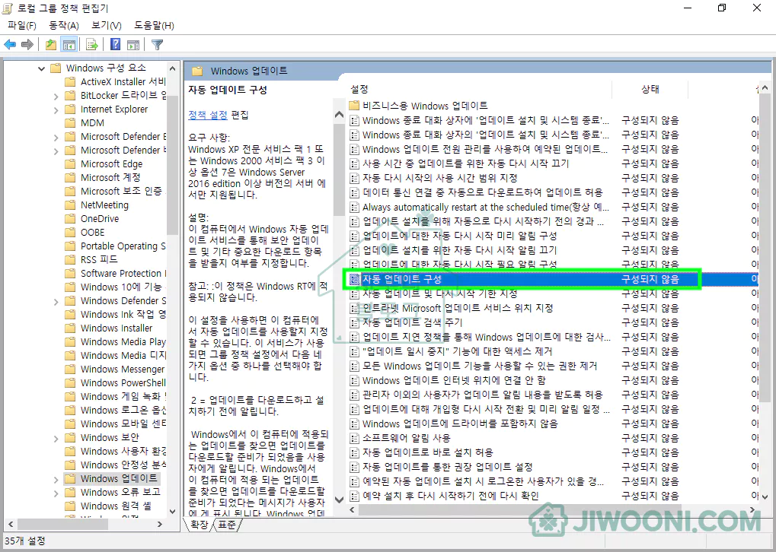The width and height of the screenshot is (776, 552).
Task: Click the Export list toolbar icon
Action: click(92, 44)
